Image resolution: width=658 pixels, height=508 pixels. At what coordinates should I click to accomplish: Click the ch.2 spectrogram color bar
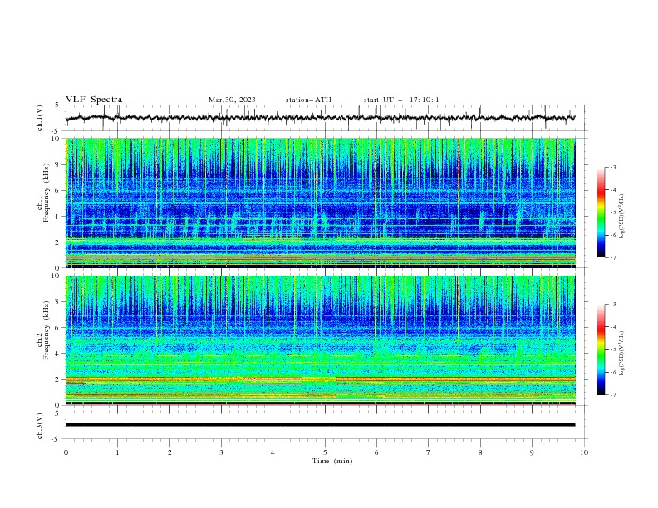601,349
